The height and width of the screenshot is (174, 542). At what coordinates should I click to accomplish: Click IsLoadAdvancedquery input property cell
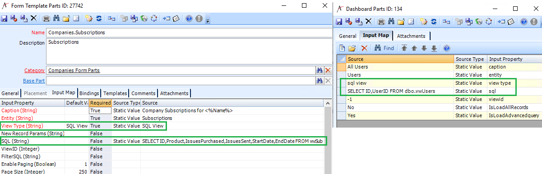coord(514,115)
